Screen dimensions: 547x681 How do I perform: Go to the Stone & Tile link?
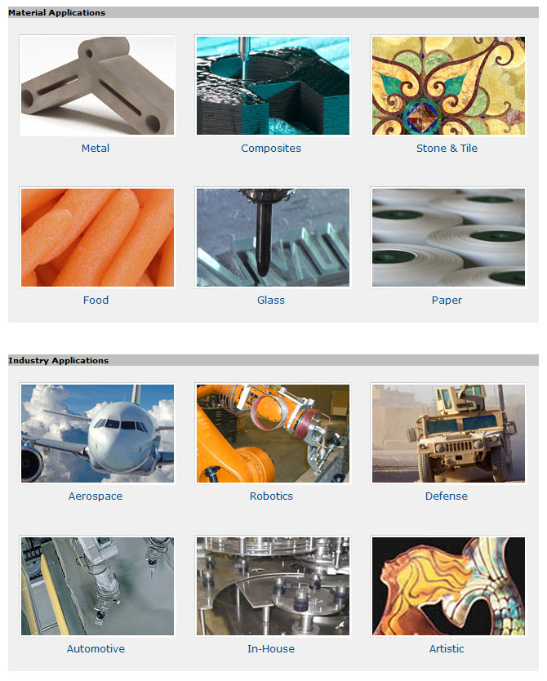click(x=447, y=149)
